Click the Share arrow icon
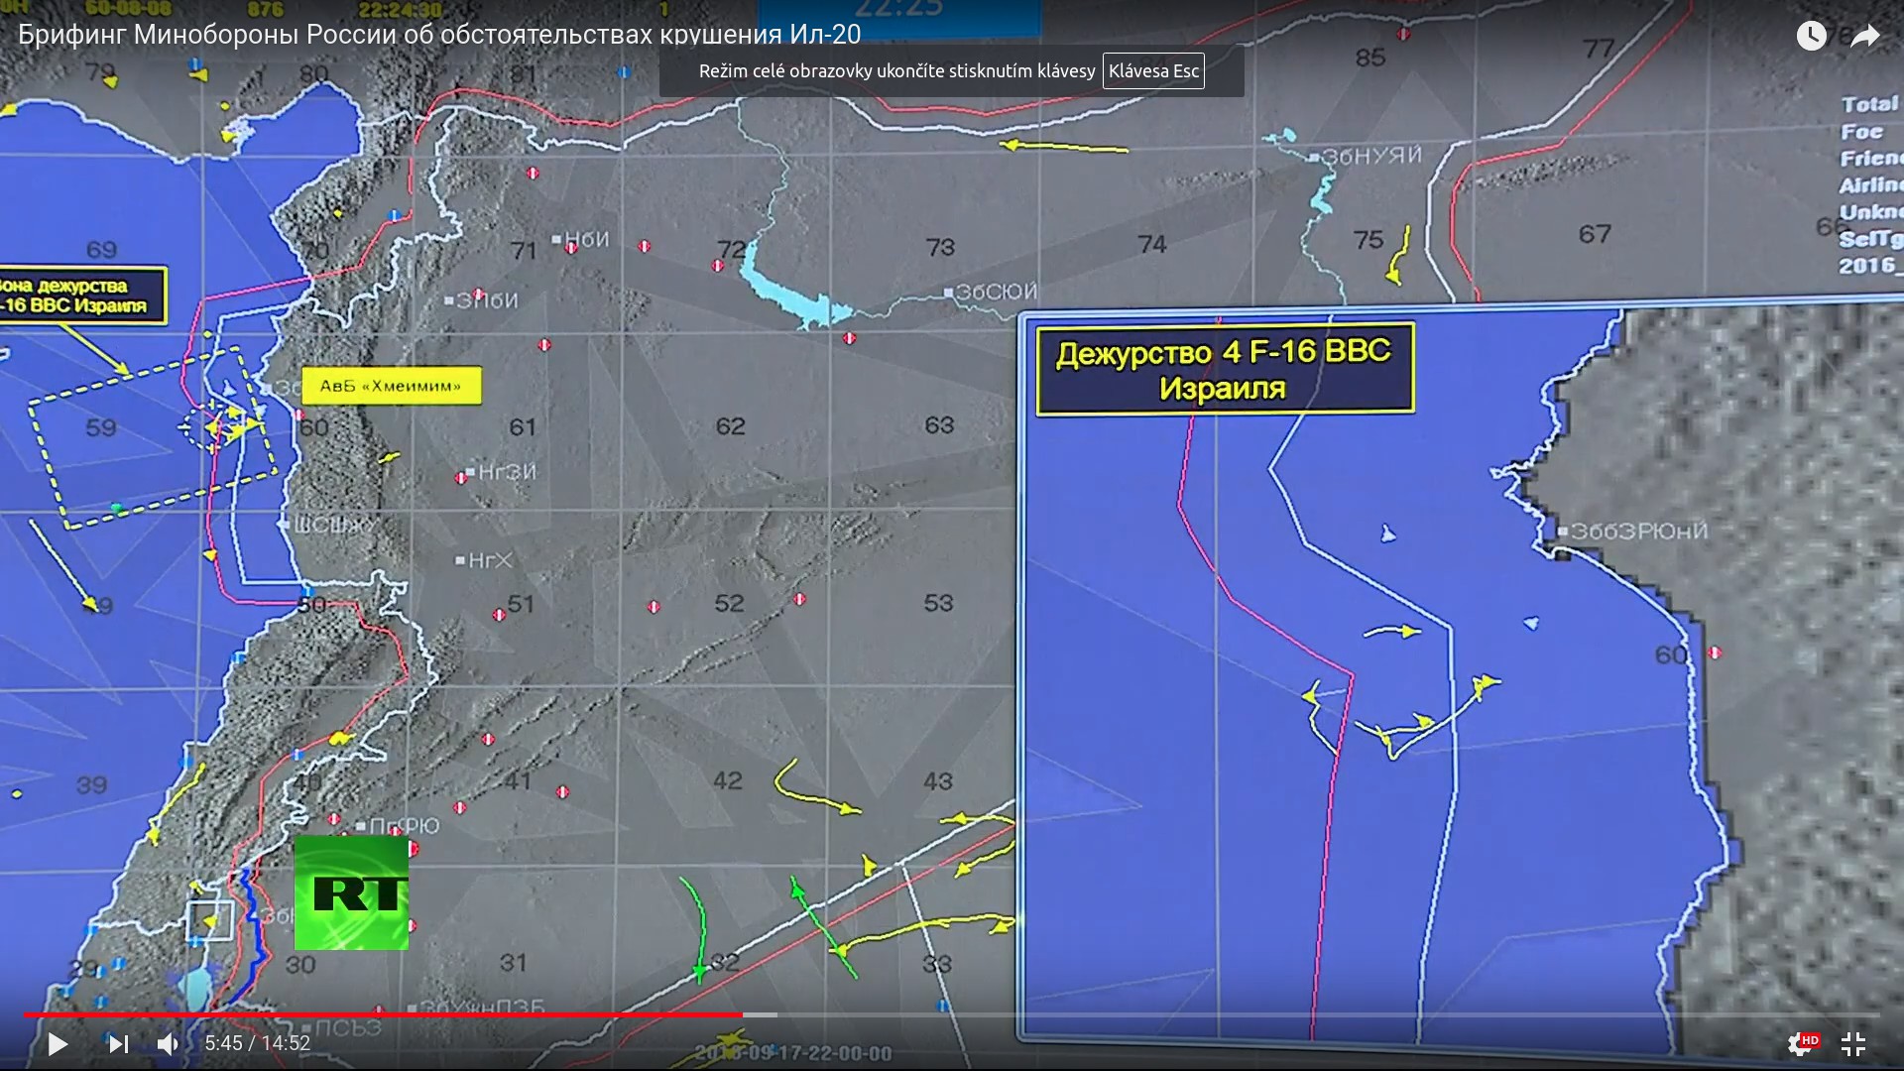 point(1865,36)
